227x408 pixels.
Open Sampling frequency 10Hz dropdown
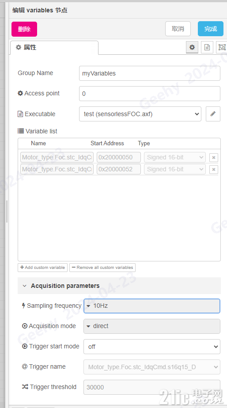(152, 306)
